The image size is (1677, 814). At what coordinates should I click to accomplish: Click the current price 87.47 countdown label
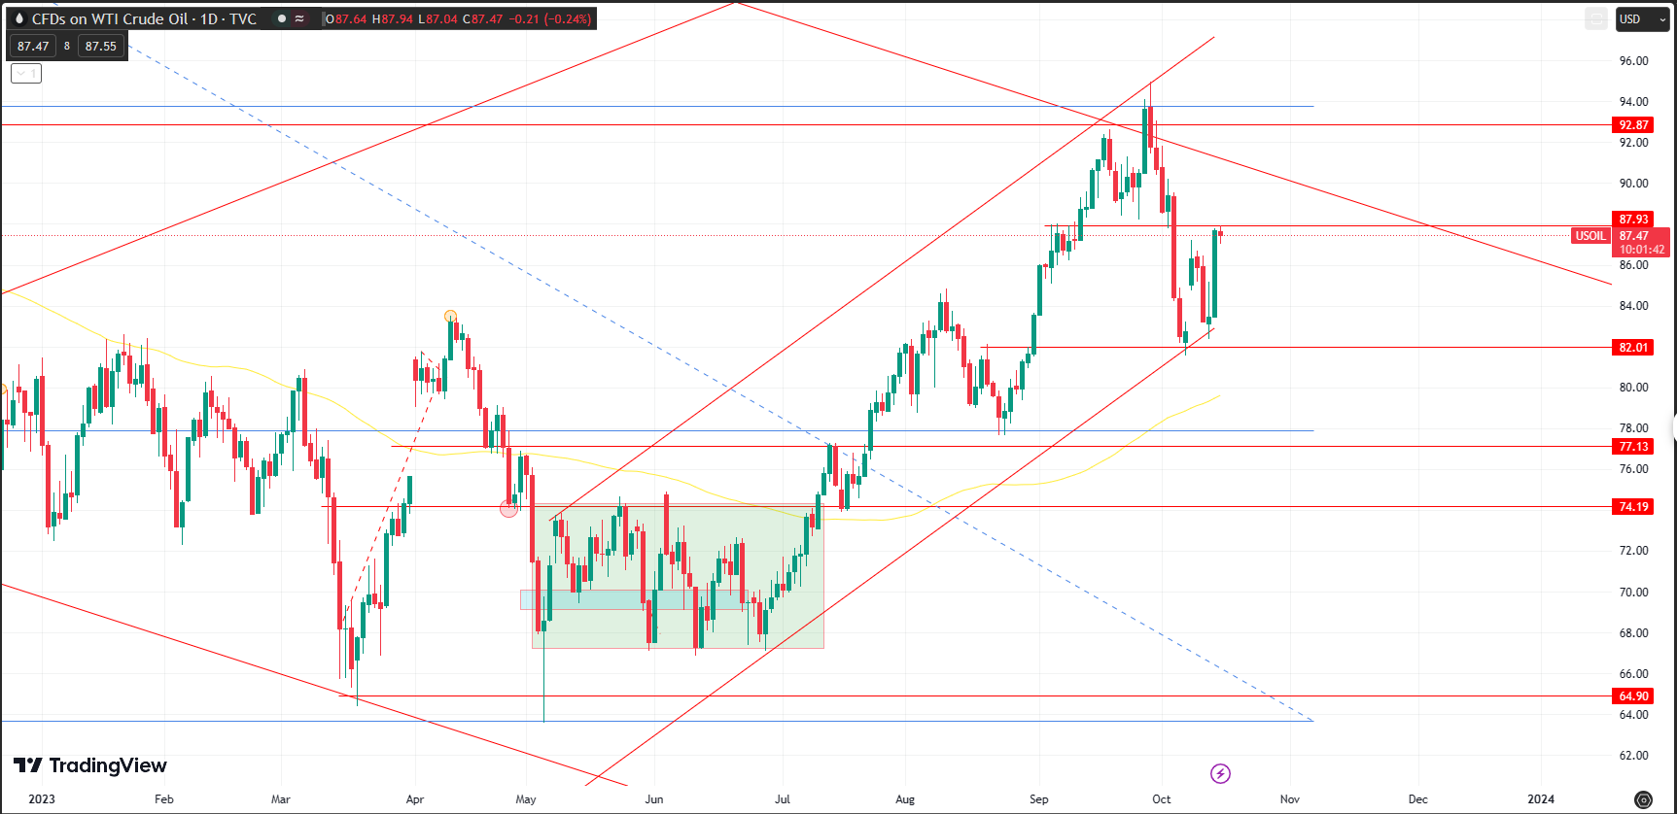(1641, 242)
